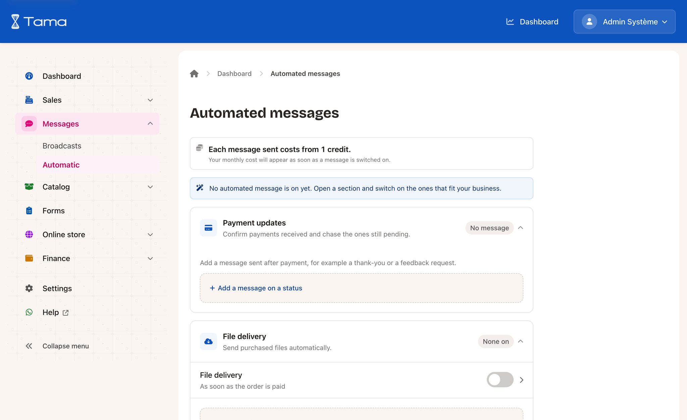Expand the Sales menu chevron
Image resolution: width=687 pixels, height=420 pixels.
coord(150,100)
